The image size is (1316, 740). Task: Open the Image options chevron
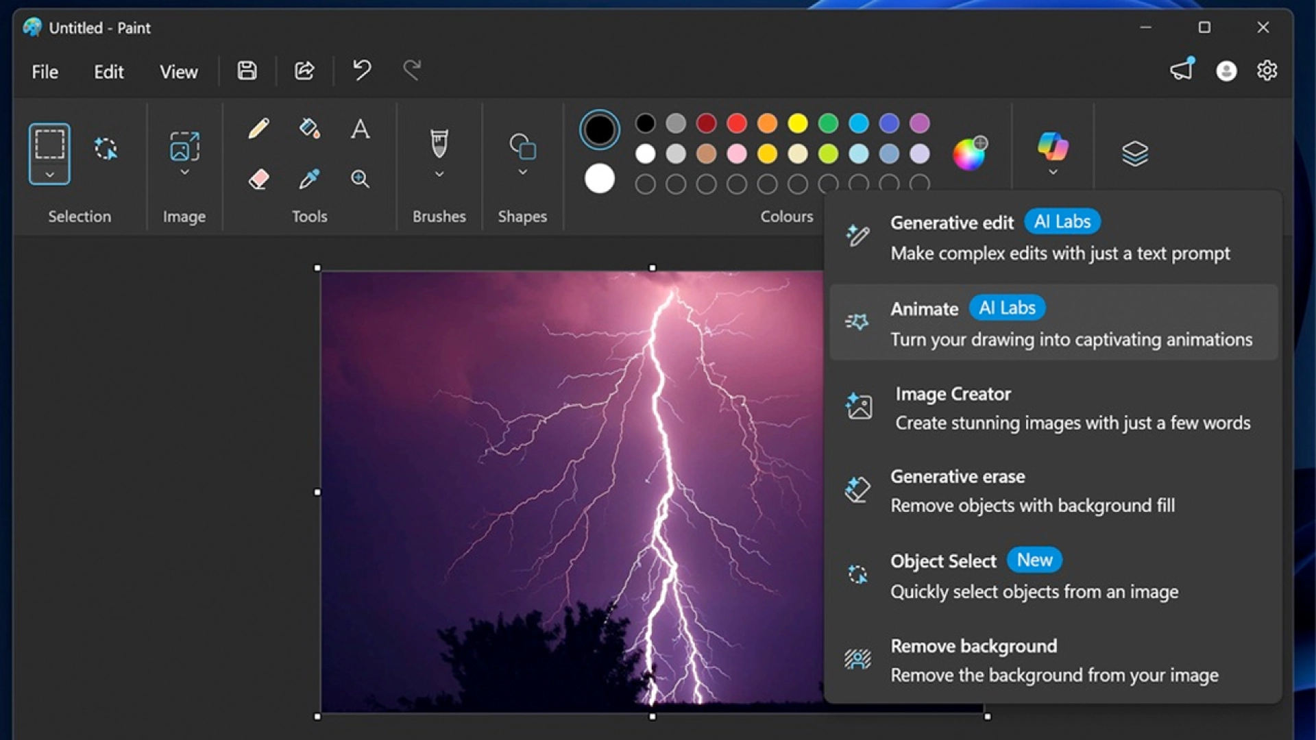184,173
